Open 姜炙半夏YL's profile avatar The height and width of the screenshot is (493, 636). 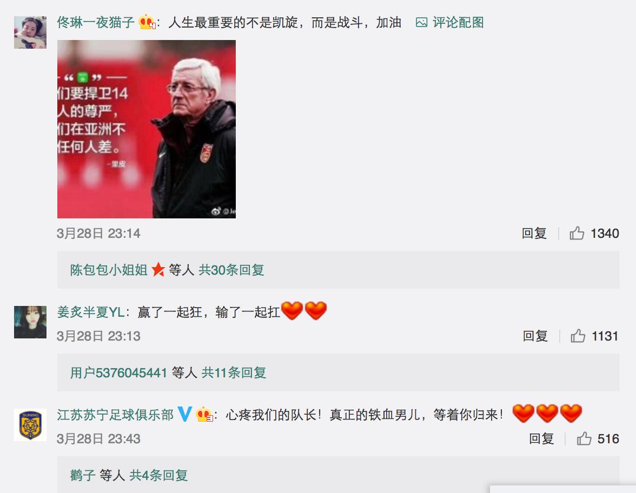click(x=30, y=322)
